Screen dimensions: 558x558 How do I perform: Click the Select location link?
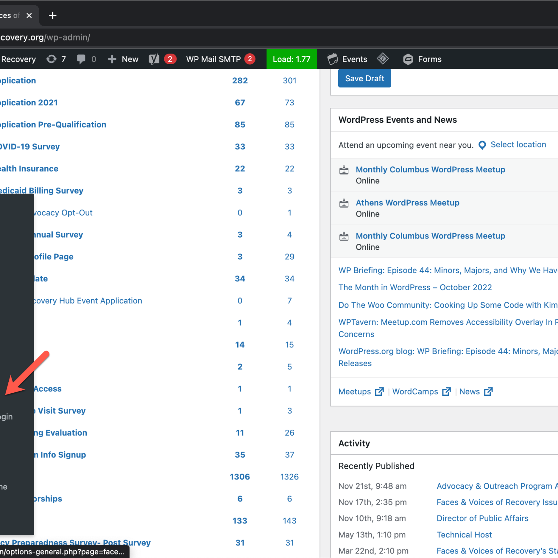[x=518, y=144]
